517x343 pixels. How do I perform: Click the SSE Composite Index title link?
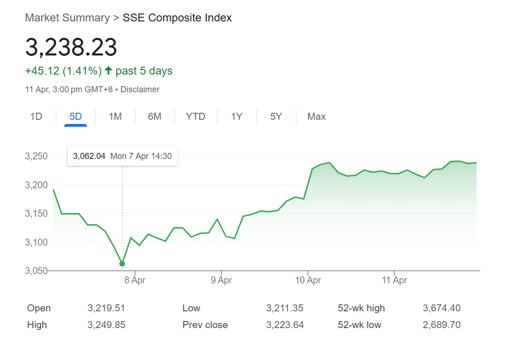point(177,18)
